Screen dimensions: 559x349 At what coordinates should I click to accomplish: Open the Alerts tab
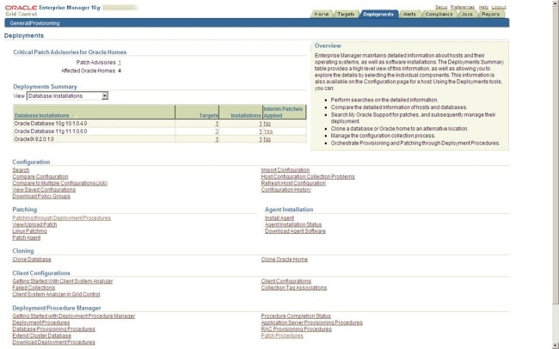click(x=409, y=15)
